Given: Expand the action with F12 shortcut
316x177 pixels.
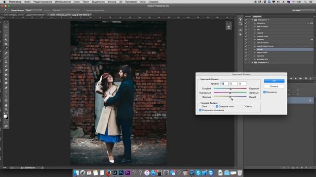Looking at the screenshot, I should [255, 23].
